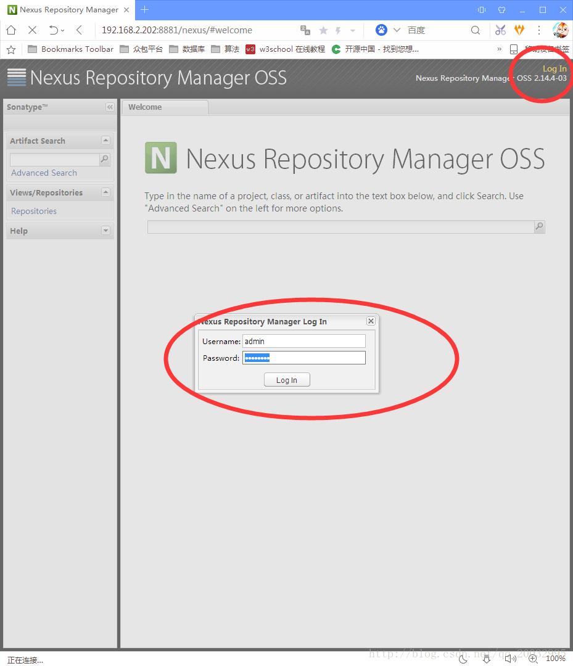The width and height of the screenshot is (573, 666).
Task: Click the download icon in status bar
Action: coord(487,659)
